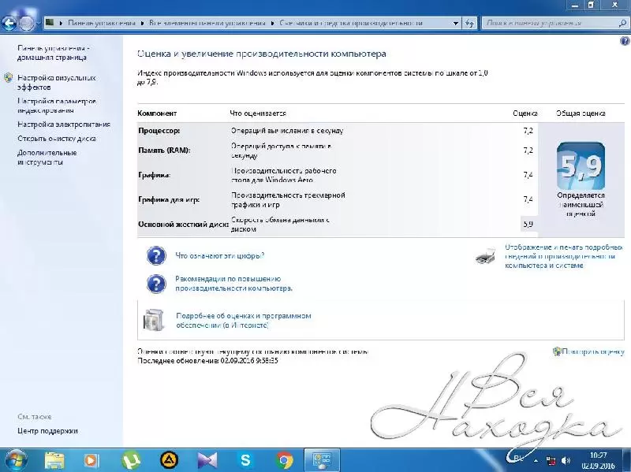Click the 5,9 base score badge

(x=581, y=165)
